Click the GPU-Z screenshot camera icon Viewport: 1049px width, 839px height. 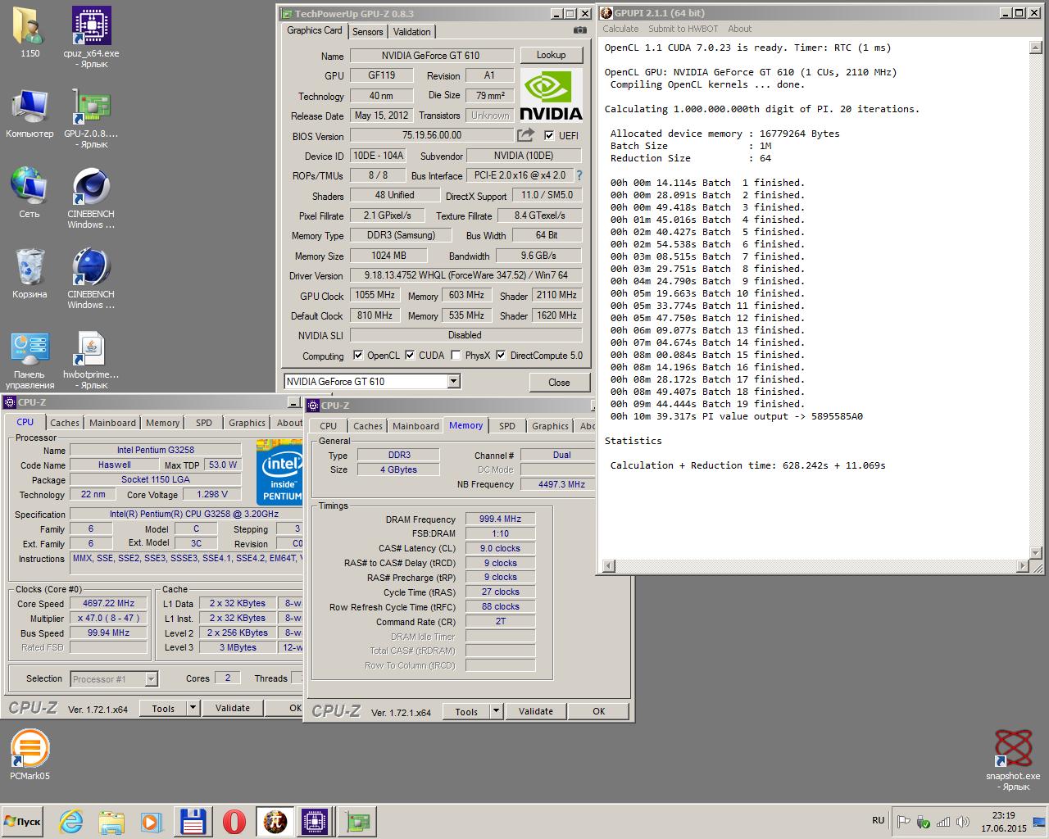pyautogui.click(x=580, y=30)
